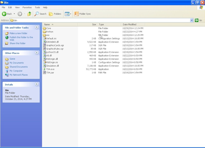This screenshot has height=148, width=205.
Task: Sort by the Size column header
Action: (x=87, y=24)
